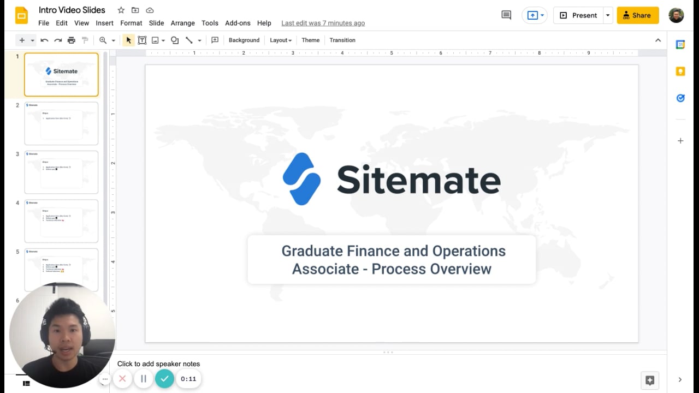Click the Background button
The width and height of the screenshot is (699, 393).
[244, 40]
